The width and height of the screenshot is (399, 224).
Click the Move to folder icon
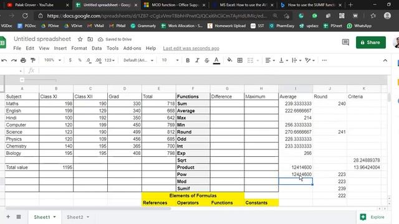coord(90,39)
